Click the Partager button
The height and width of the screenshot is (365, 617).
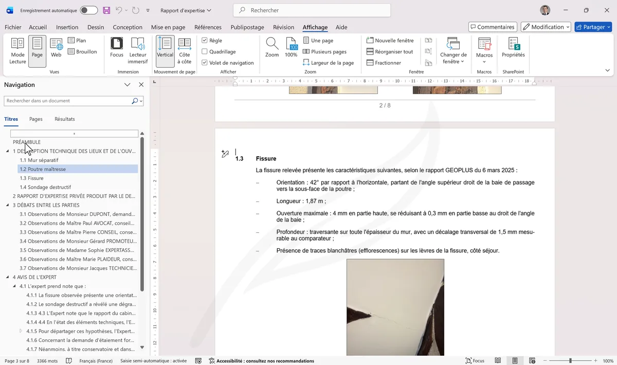[x=593, y=27]
